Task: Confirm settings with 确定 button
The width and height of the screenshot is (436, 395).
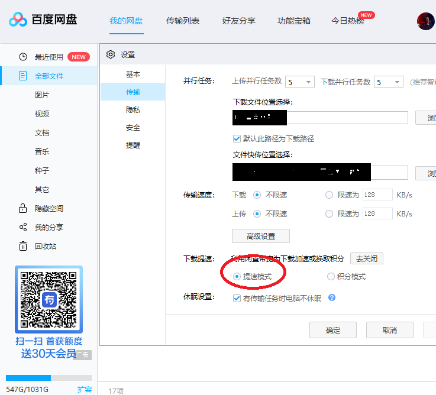Action: tap(333, 330)
